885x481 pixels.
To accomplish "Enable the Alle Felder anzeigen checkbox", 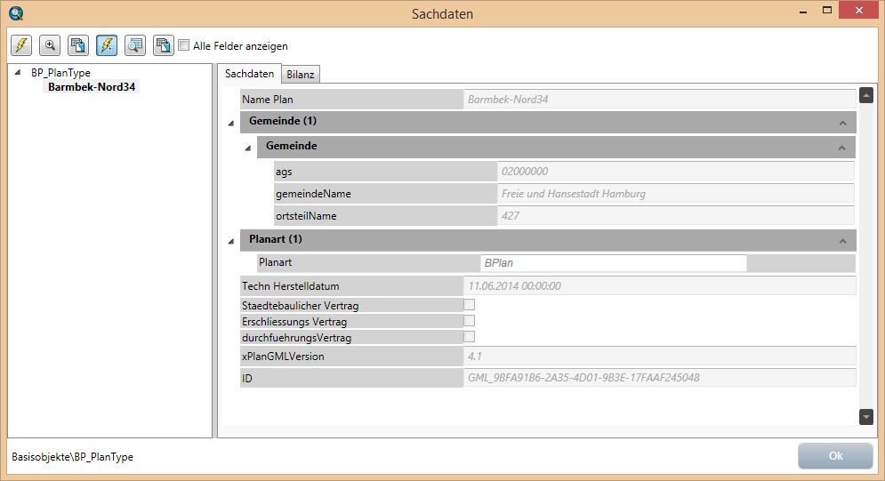I will tap(184, 45).
